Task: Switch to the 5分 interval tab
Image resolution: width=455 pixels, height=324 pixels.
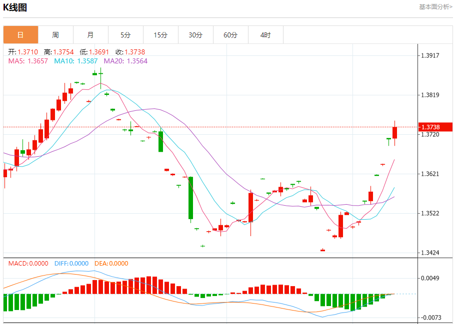Action: pyautogui.click(x=125, y=35)
